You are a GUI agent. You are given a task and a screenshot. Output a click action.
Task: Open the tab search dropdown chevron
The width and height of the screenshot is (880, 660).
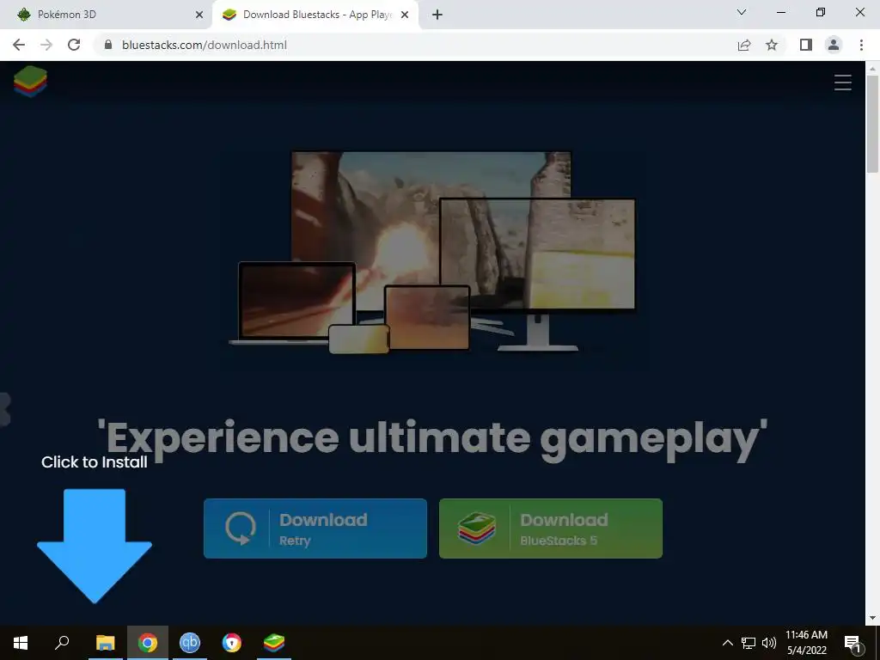[x=742, y=12]
